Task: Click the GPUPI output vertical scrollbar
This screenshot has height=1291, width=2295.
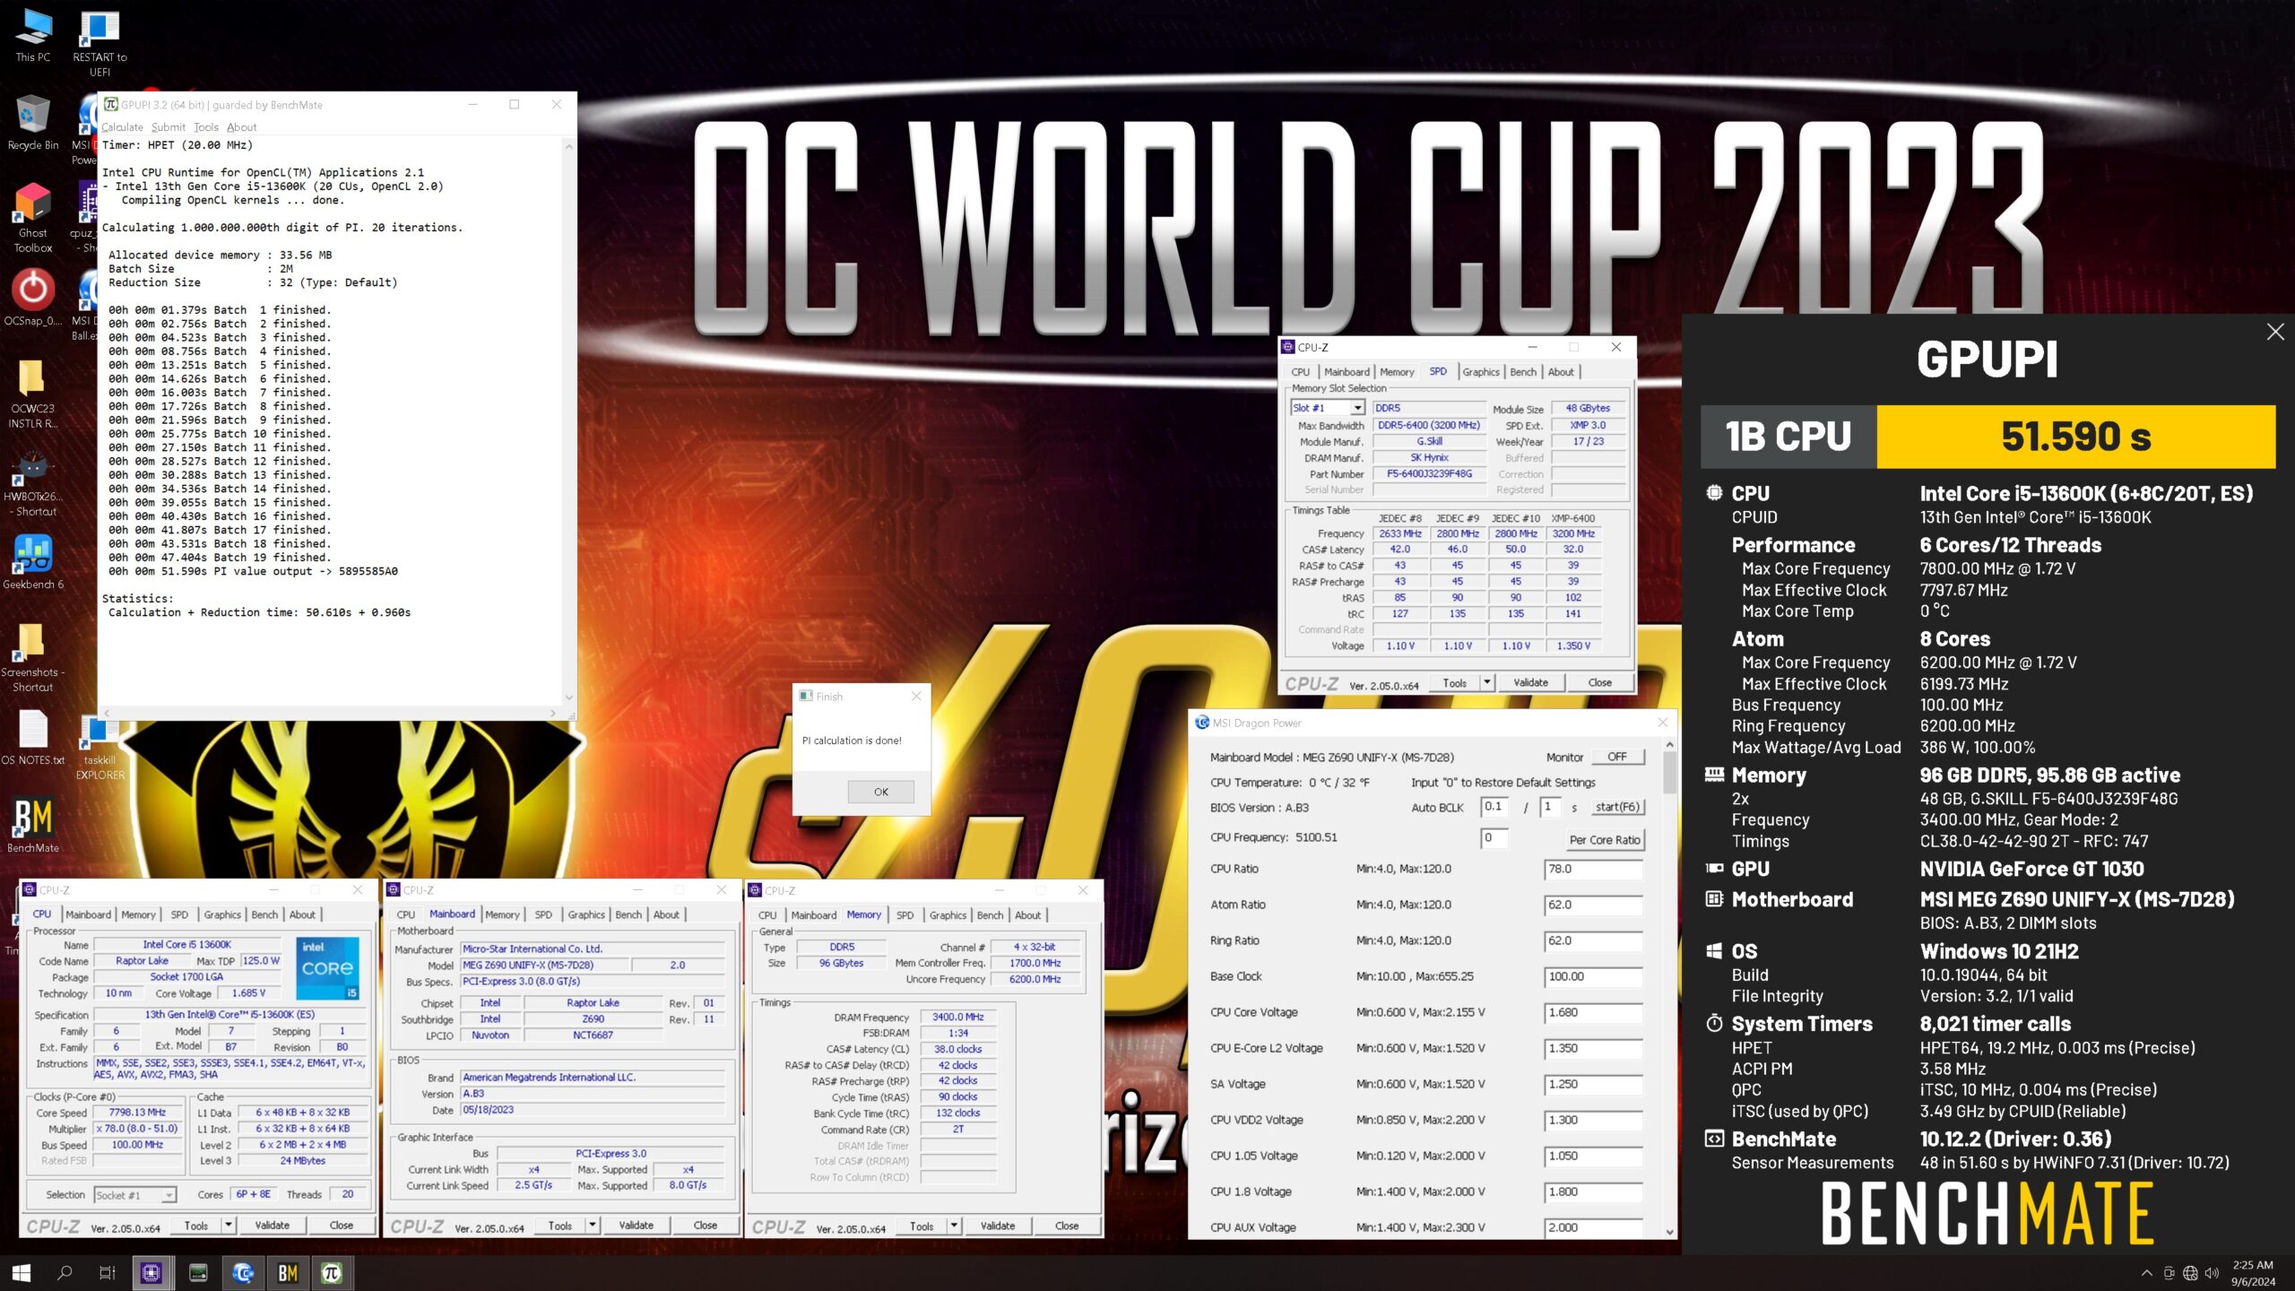Action: coord(568,421)
